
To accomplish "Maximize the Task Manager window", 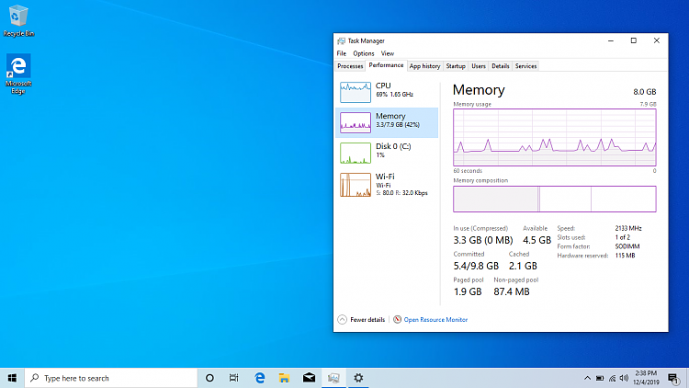I will (x=634, y=40).
